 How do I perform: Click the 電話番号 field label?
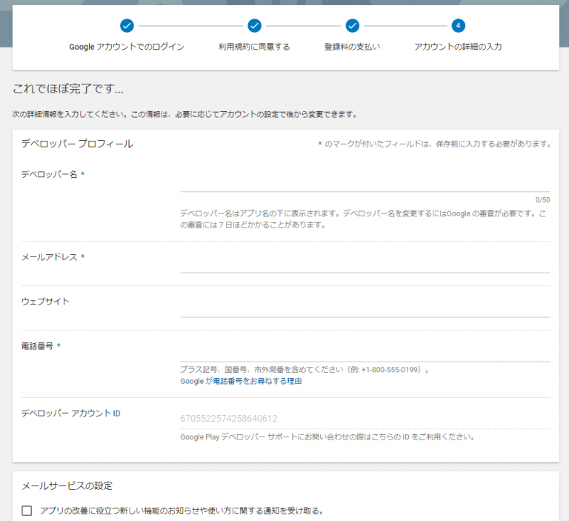tap(37, 346)
